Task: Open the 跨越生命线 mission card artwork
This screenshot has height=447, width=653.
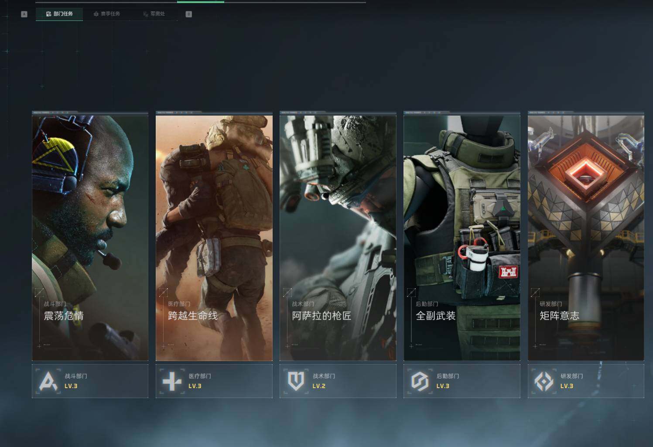Action: tap(214, 238)
